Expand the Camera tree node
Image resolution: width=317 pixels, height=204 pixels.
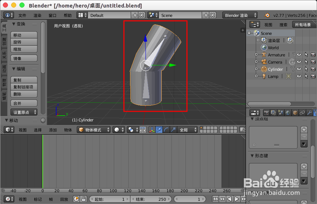[256, 62]
